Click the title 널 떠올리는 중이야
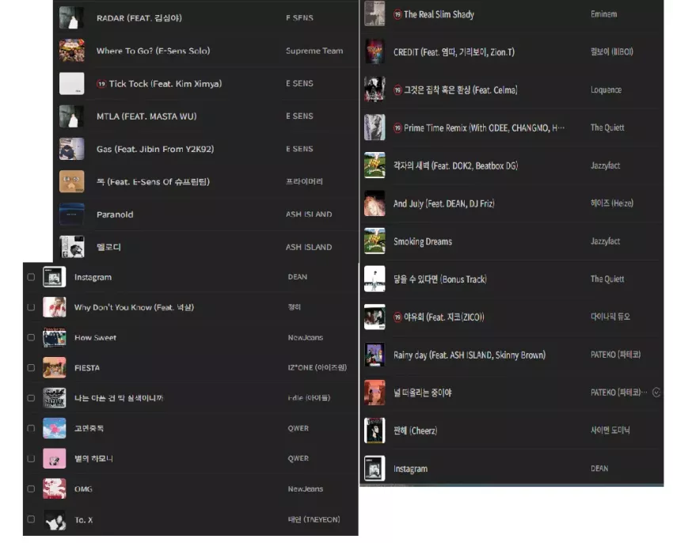Screen dimensions: 673x543 [x=422, y=393]
